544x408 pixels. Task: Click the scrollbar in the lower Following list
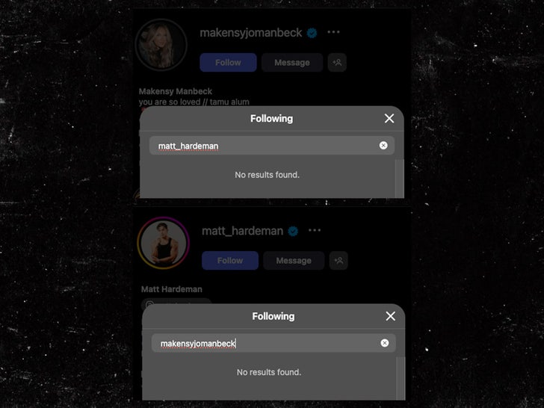[401, 378]
